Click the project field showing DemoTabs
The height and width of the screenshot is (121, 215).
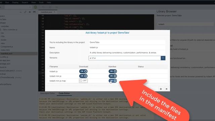point(127,42)
